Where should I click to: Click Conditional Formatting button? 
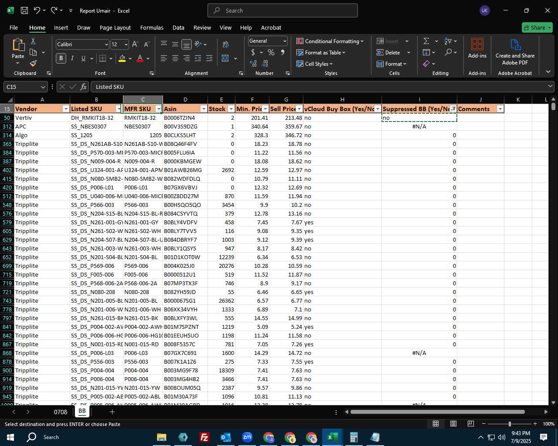tap(330, 41)
